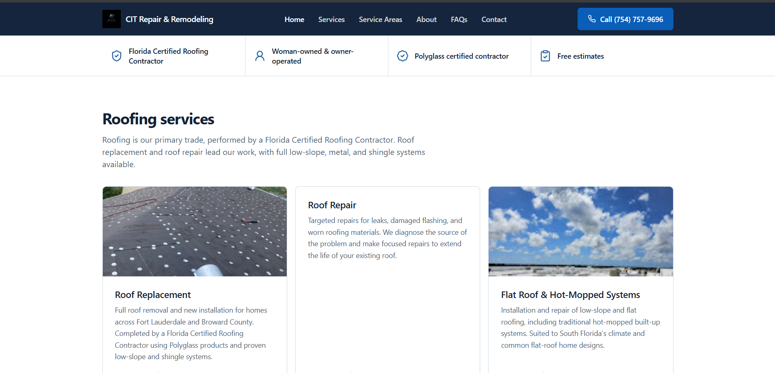
Task: Open the Flat Roof cloudy sky photo
Action: [581, 232]
